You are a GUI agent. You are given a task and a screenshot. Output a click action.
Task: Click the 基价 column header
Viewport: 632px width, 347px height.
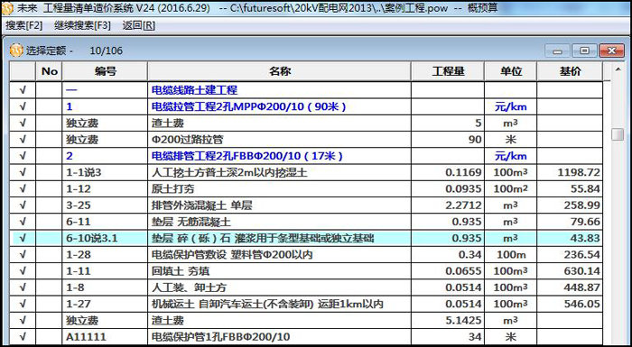pos(570,72)
